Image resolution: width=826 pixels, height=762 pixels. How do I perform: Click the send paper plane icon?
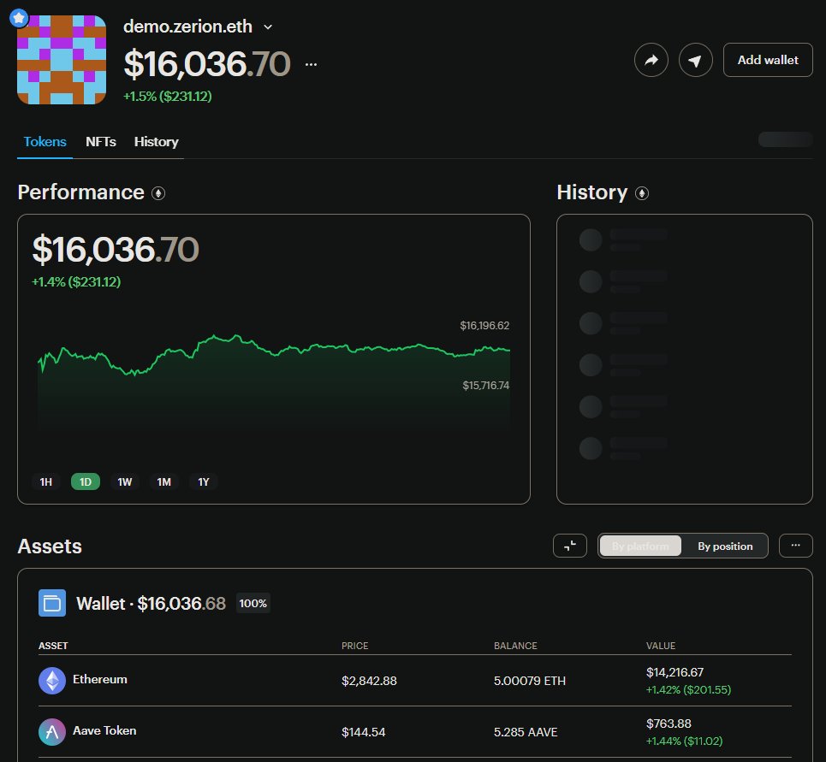point(695,60)
